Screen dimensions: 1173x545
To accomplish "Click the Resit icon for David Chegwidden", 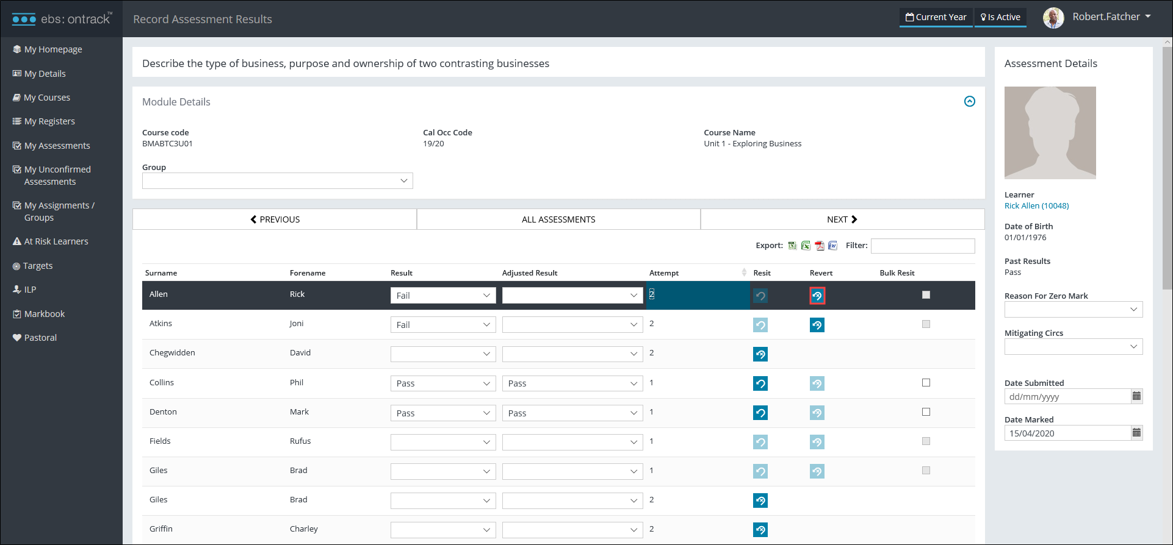I will 760,354.
